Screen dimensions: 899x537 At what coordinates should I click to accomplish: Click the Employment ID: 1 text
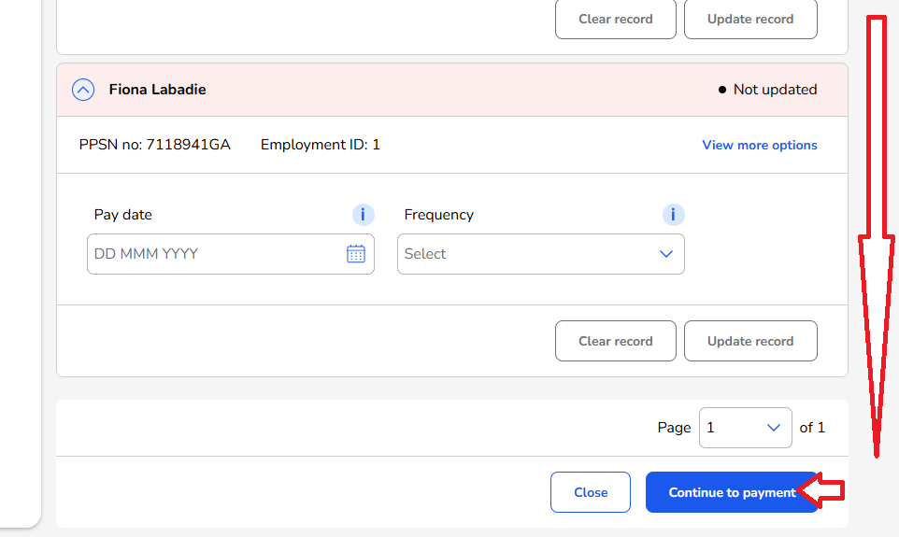320,145
